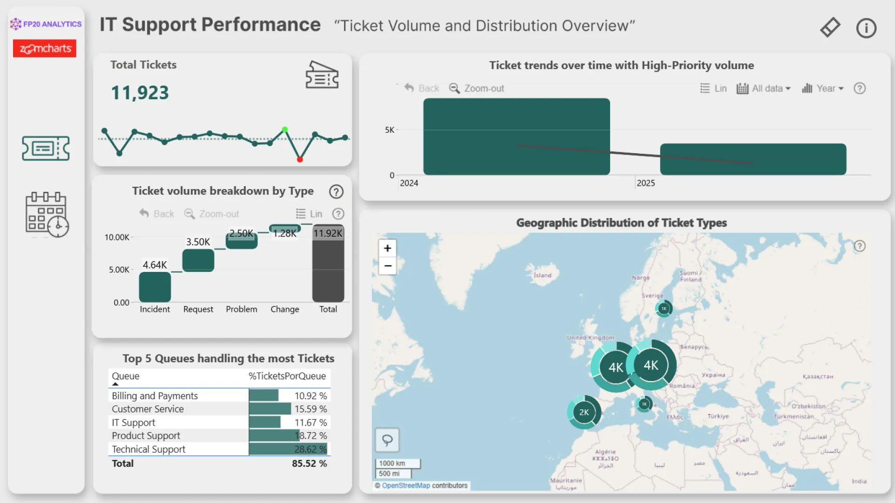
Task: Zoom out on the map with minus button
Action: tap(387, 266)
